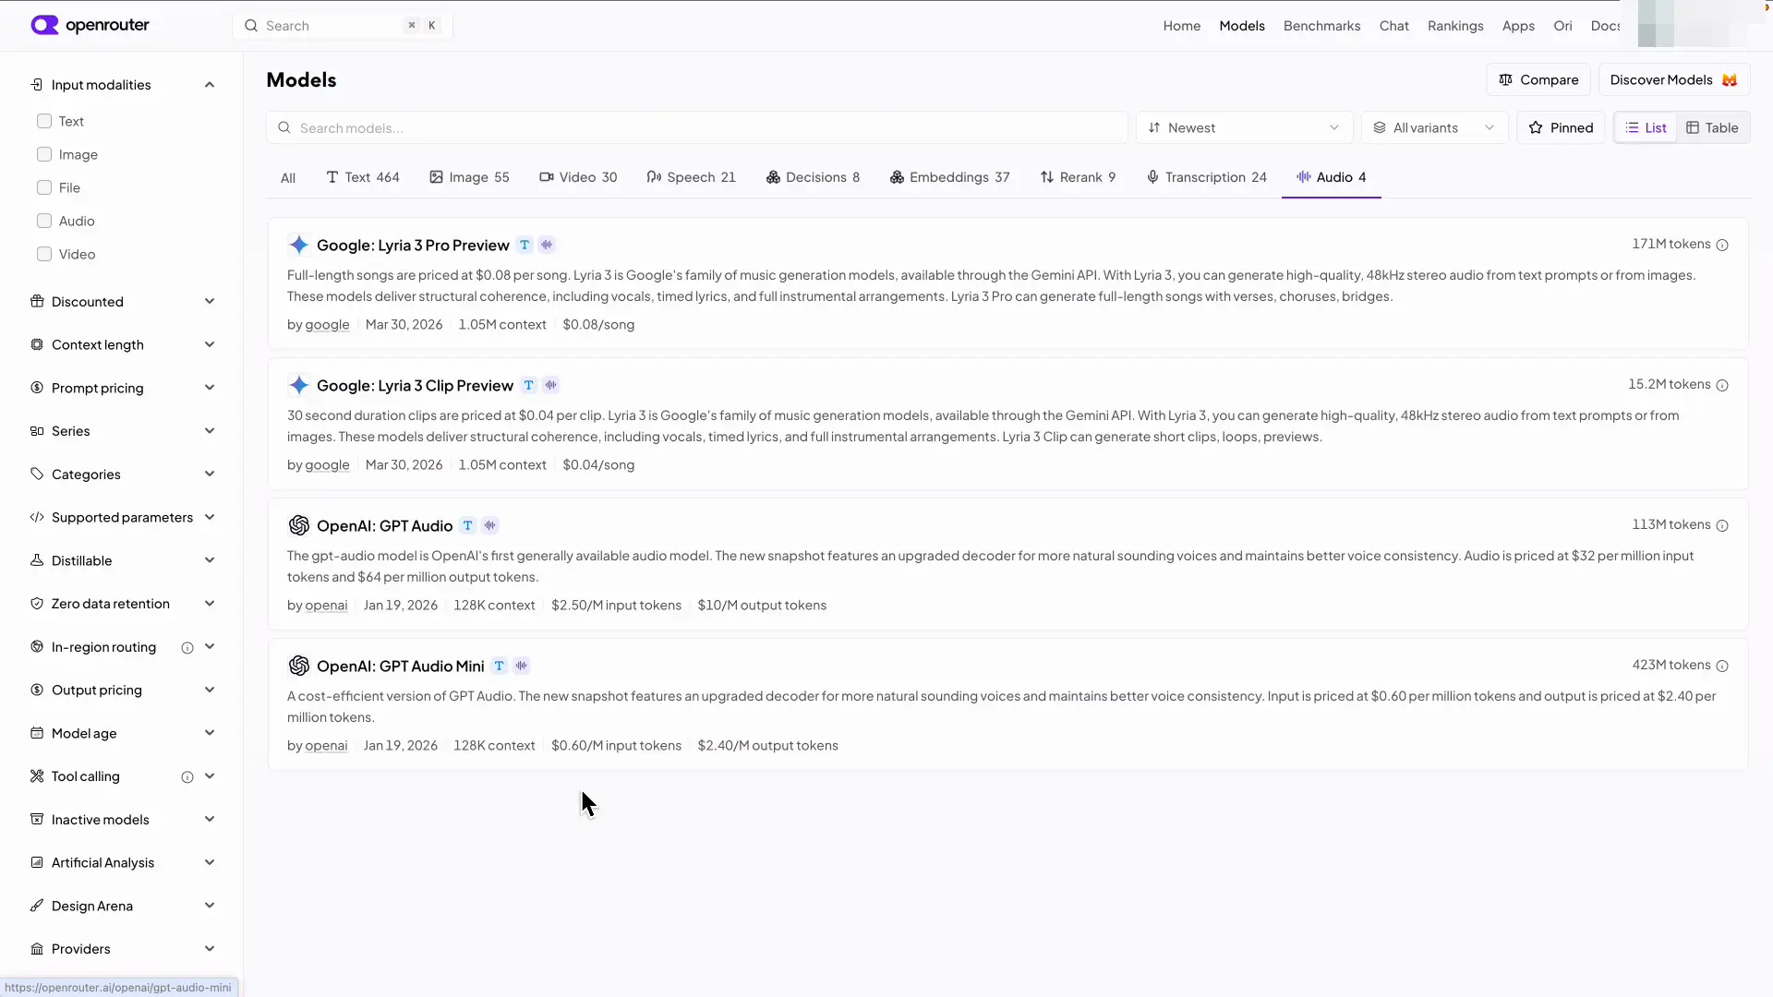Image resolution: width=1773 pixels, height=997 pixels.
Task: Click the Search models input field
Action: pyautogui.click(x=697, y=127)
